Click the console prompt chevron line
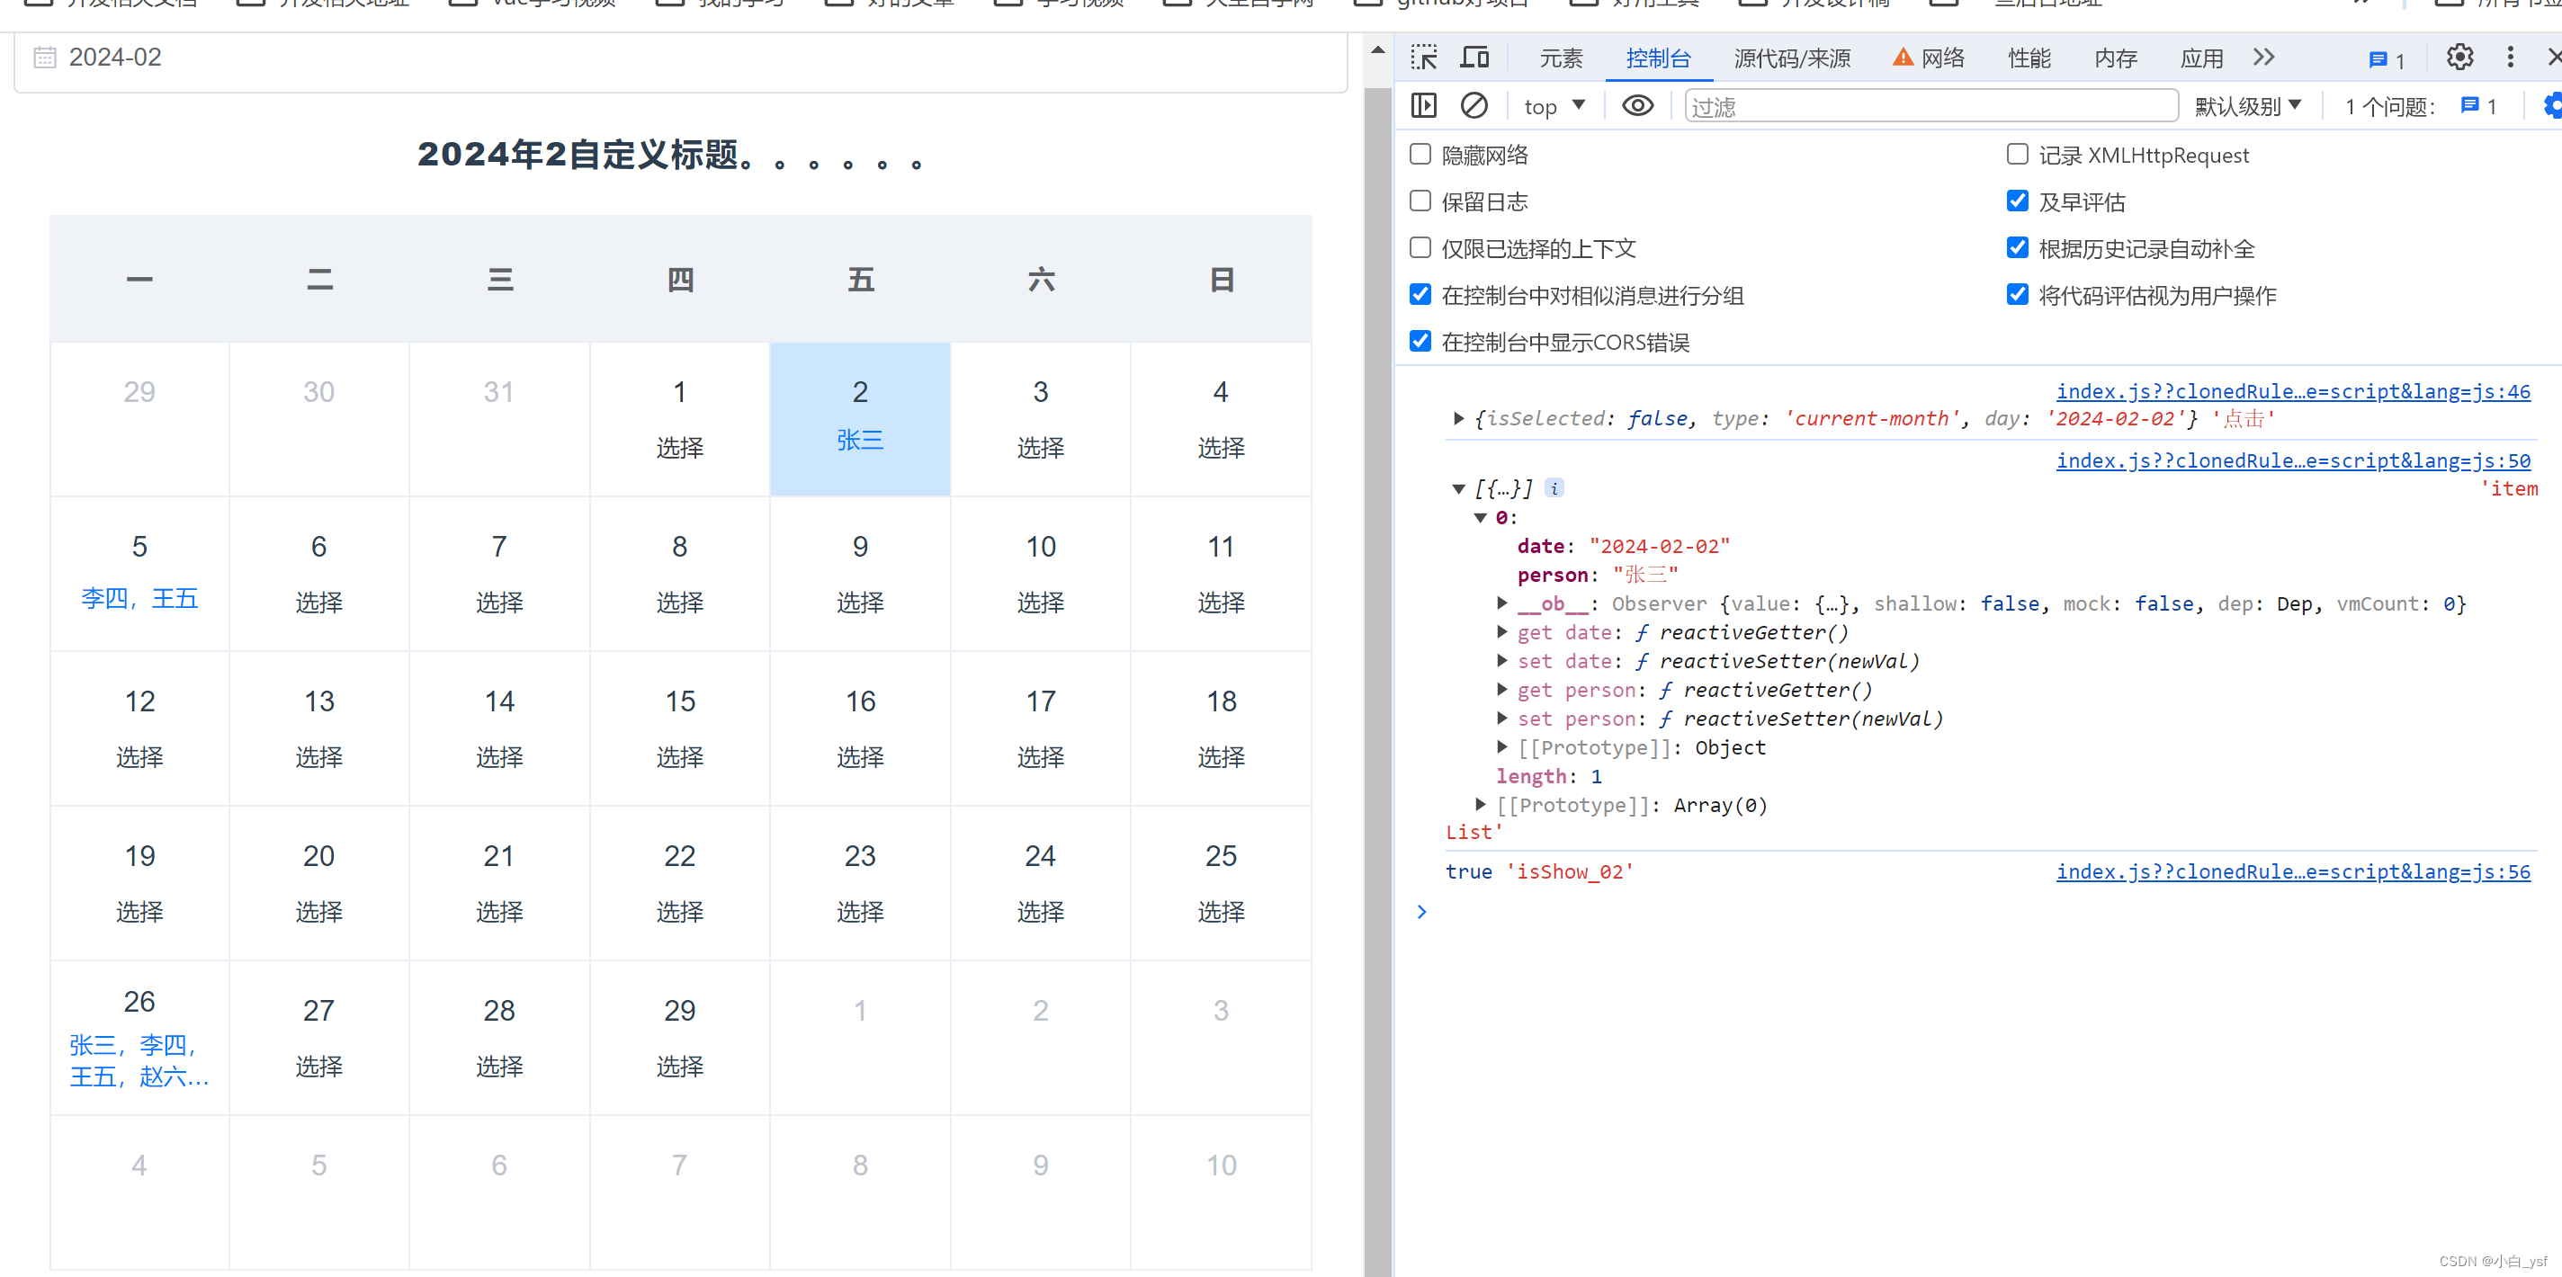Screen dimensions: 2562x1277 point(1421,911)
